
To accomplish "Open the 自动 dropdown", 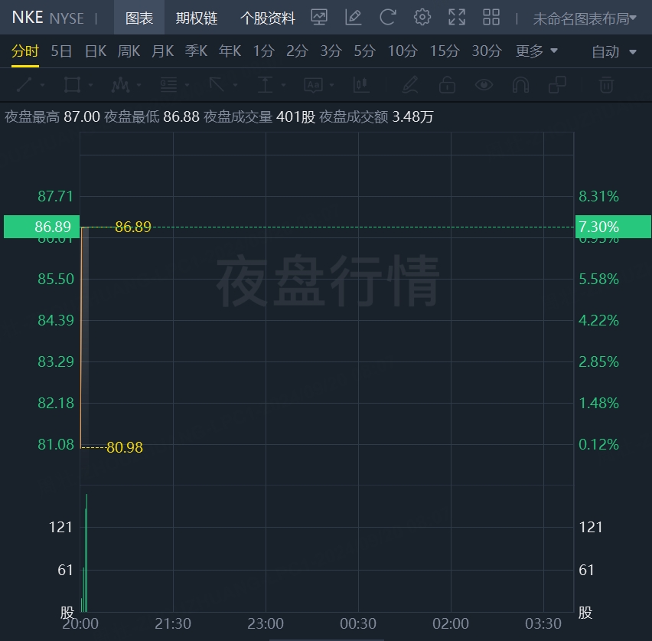I will click(x=614, y=52).
